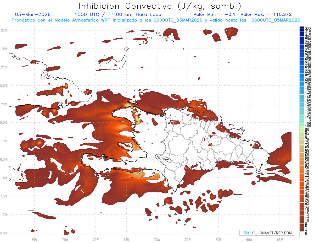
Task: Click the '68W' longitude label
Action: click(x=279, y=239)
